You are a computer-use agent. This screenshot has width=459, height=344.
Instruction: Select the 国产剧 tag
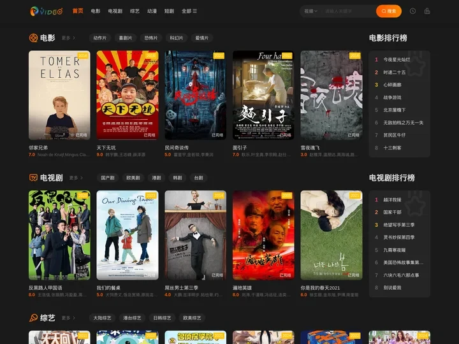click(x=108, y=178)
